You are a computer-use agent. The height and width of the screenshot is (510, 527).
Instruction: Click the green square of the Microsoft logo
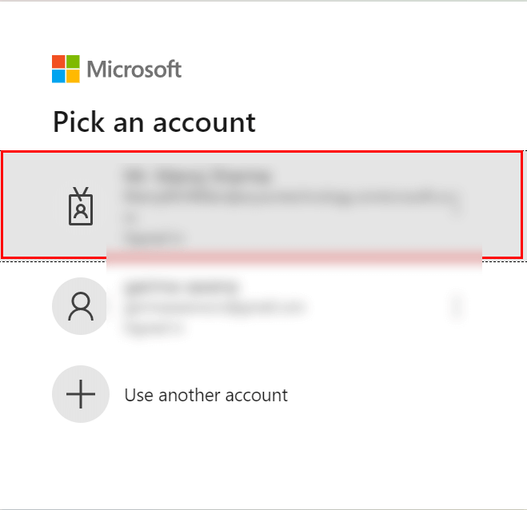[73, 62]
